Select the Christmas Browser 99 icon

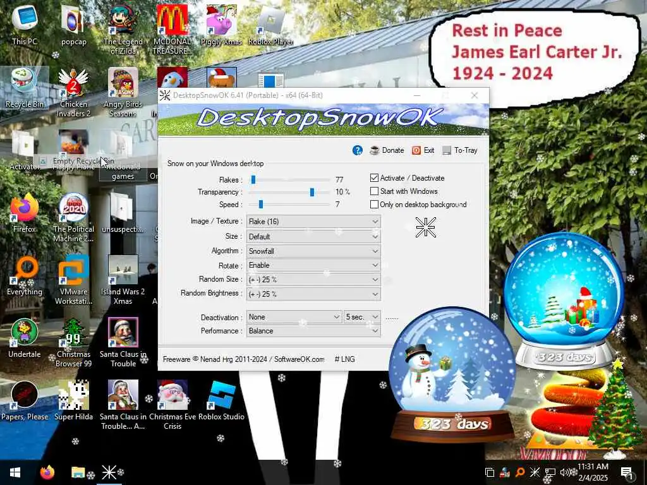pyautogui.click(x=73, y=343)
